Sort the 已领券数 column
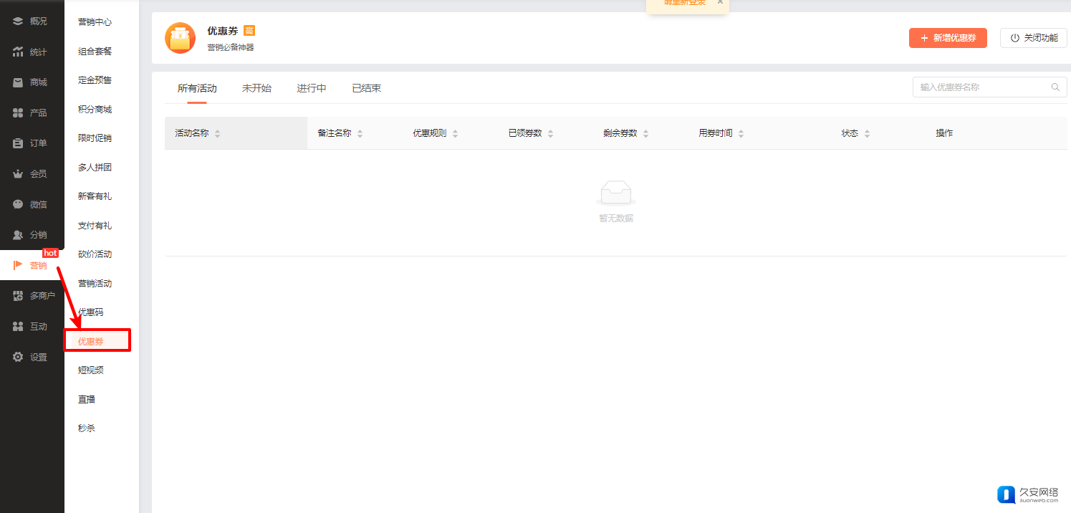 tap(550, 134)
